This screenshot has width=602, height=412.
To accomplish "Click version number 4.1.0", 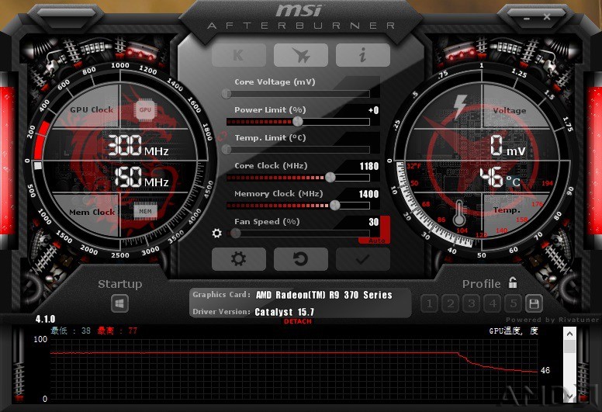I will click(45, 319).
